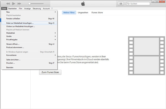Switch to the Ungesehen tab
Viewport: 166px width, 109px height.
[x=83, y=13]
